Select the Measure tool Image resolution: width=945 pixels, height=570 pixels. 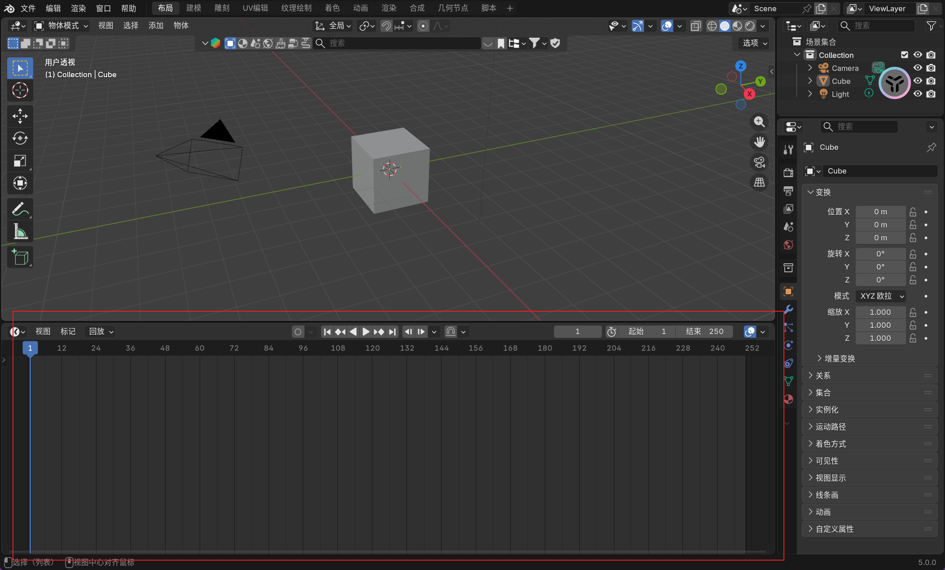pyautogui.click(x=20, y=231)
